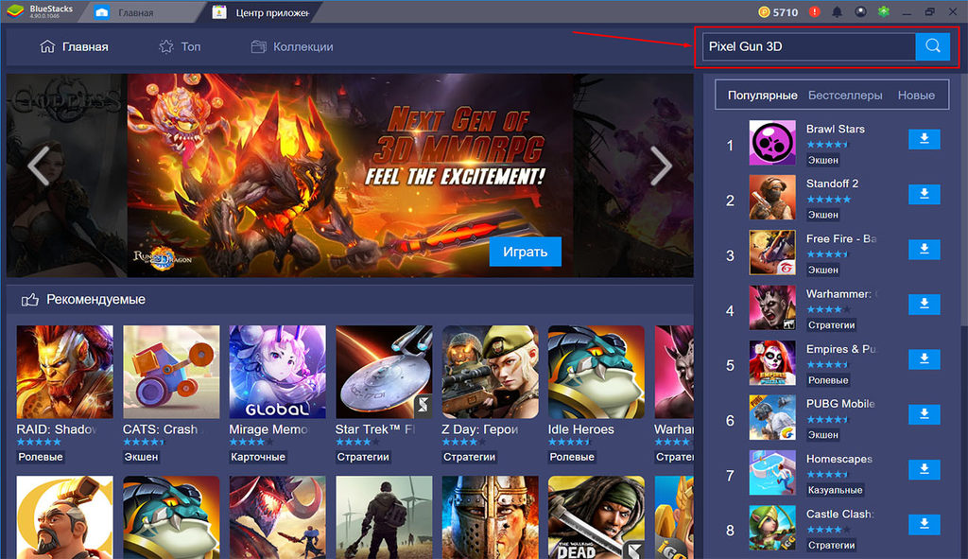The image size is (968, 559).
Task: Select the Новые tab
Action: (x=916, y=96)
